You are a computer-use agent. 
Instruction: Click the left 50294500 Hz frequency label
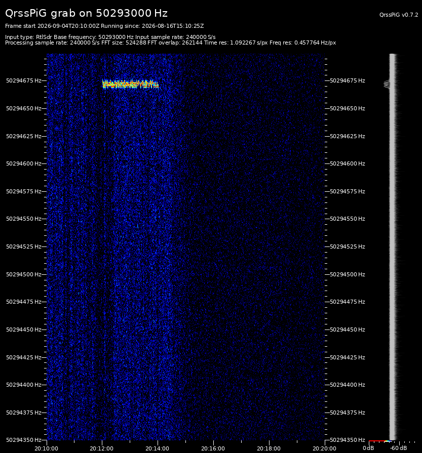[x=24, y=274]
